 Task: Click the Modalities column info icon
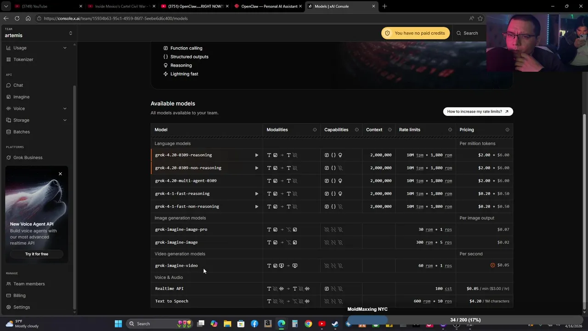point(315,130)
